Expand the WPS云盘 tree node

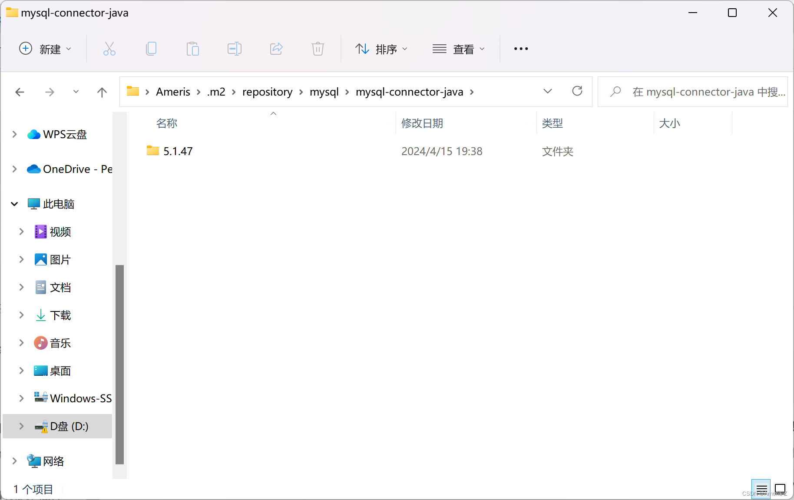click(14, 134)
